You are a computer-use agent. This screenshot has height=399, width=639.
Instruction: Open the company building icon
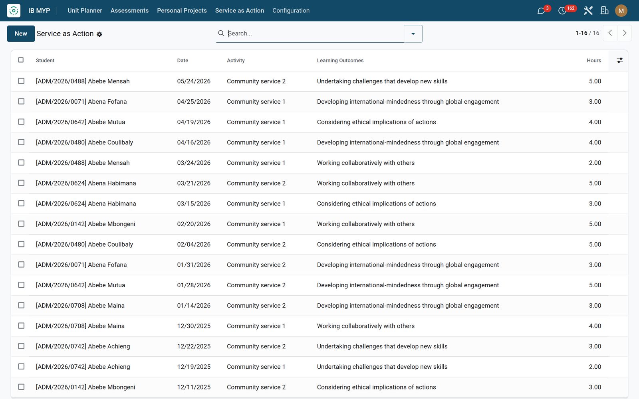[x=605, y=11]
